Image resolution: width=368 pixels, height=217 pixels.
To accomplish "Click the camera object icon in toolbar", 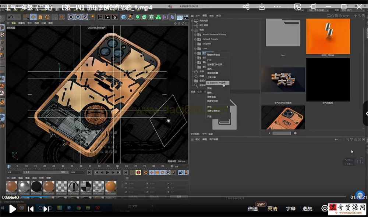I will coord(186,17).
